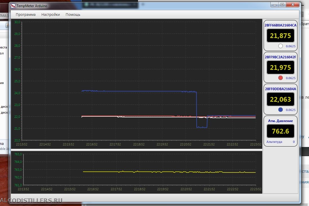The width and height of the screenshot is (309, 206).
Task: Click the white color circle for first sensor
Action: coord(280,46)
